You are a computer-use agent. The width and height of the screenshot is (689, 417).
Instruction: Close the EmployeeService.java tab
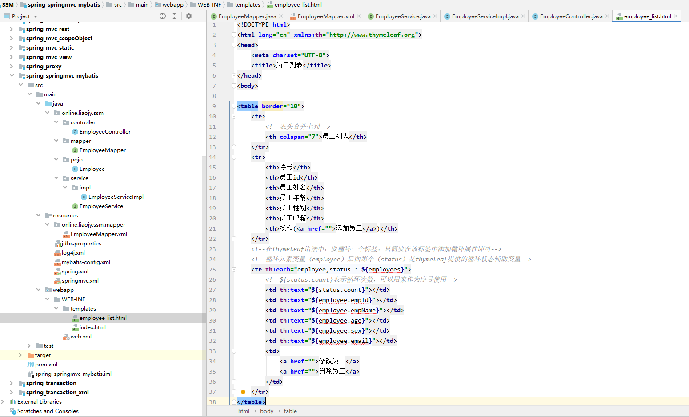[x=435, y=16]
